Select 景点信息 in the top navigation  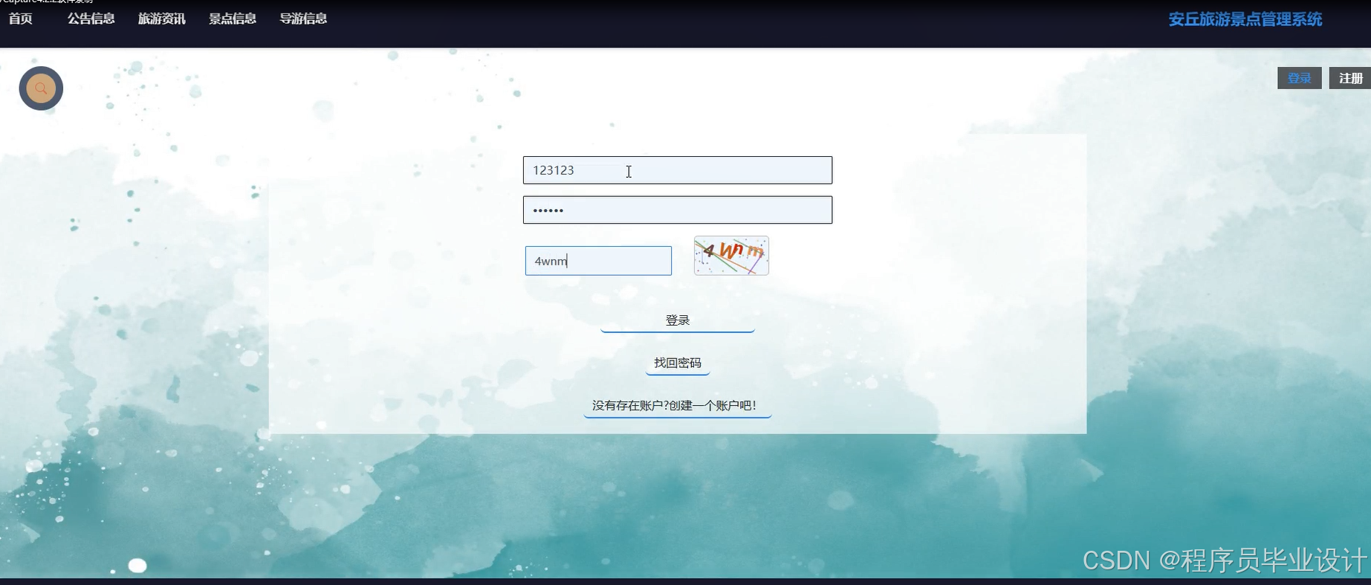tap(233, 19)
